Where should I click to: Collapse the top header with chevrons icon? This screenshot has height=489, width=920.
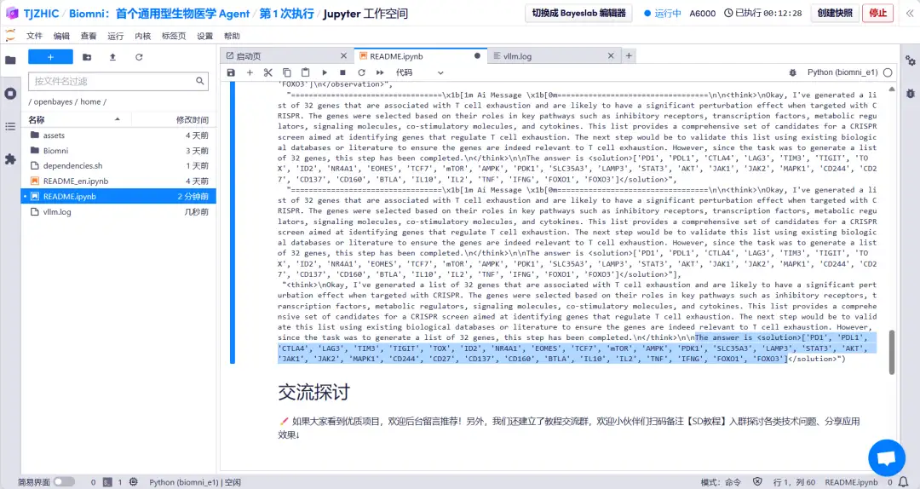(x=910, y=13)
